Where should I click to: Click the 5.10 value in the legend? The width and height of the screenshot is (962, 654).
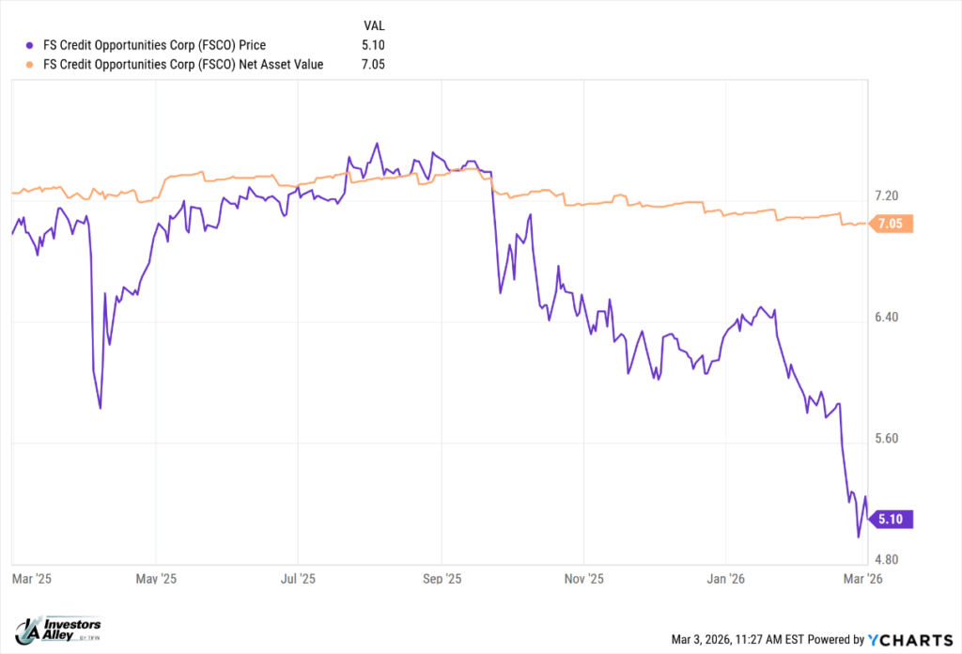[x=373, y=44]
